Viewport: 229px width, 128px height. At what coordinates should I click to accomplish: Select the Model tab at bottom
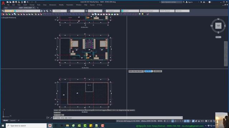[x=6, y=121]
